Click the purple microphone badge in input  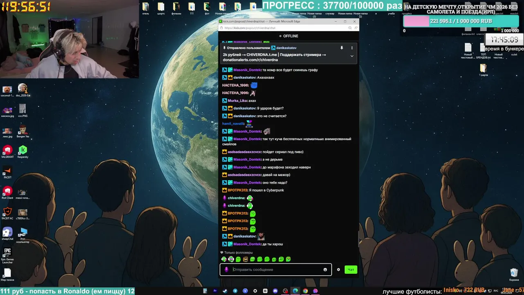coord(226,270)
